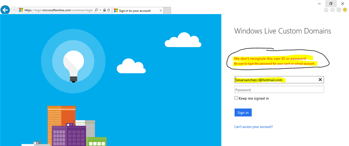Open a new blank tab
The width and height of the screenshot is (349, 146).
167,11
